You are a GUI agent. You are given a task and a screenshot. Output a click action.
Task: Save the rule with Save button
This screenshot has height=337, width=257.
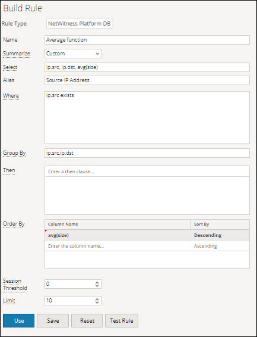click(x=53, y=320)
